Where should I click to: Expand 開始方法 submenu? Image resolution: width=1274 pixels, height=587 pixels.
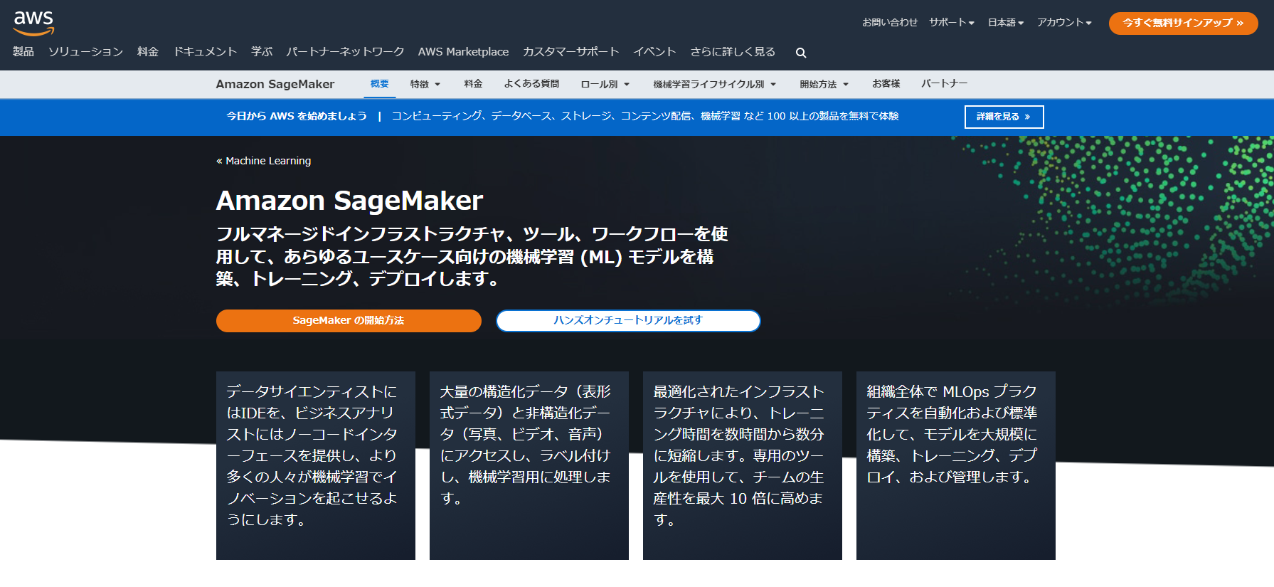(x=824, y=84)
